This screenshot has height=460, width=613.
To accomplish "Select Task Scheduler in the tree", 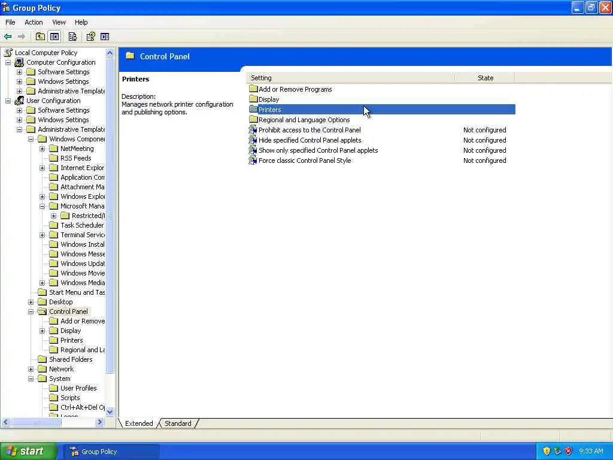I will [82, 225].
